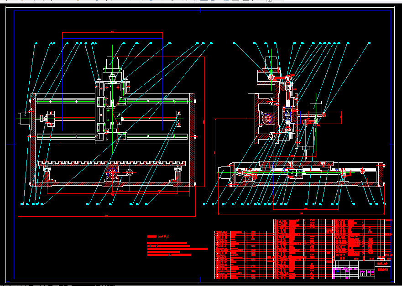Select the overall width dimension below the front view
Viewport: 402px width, 286px height.
click(107, 217)
